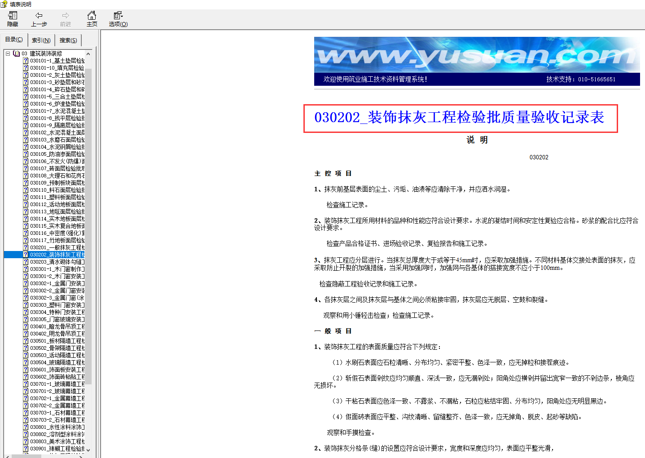Click the help-topic icon beside 030101-1_基土垫层
Screen dimensions: 645x458
(26, 61)
